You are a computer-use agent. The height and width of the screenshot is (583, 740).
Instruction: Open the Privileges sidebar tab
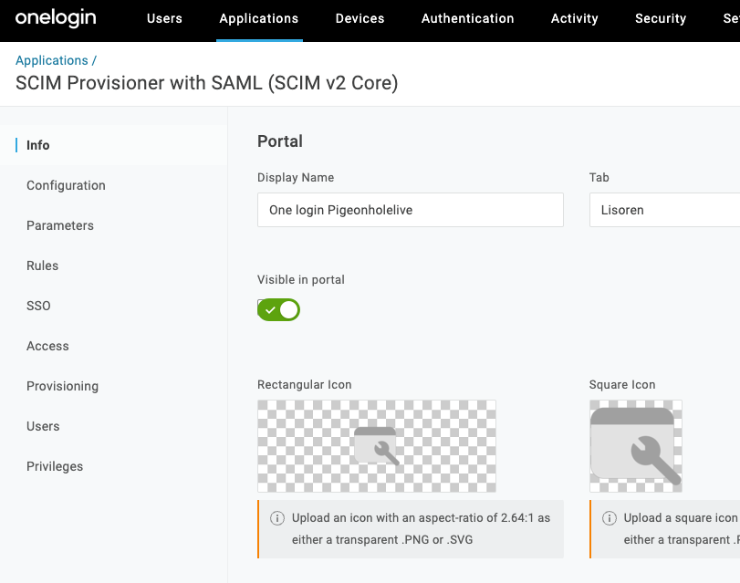(55, 466)
